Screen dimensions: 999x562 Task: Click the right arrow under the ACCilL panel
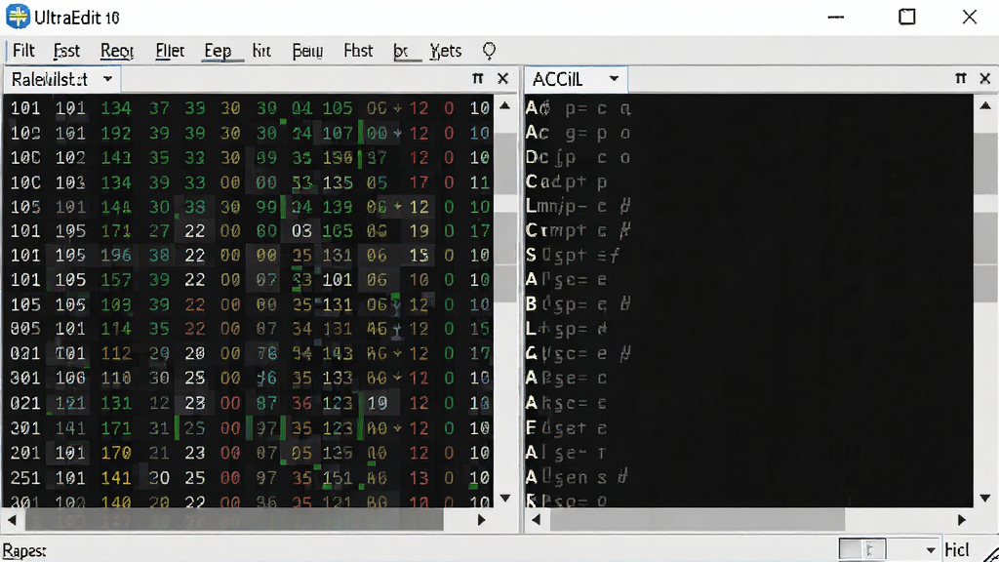click(962, 520)
